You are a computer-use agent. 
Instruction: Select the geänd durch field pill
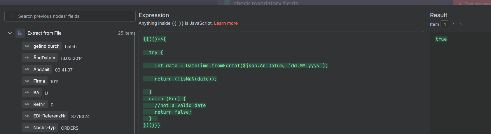[x=42, y=46]
